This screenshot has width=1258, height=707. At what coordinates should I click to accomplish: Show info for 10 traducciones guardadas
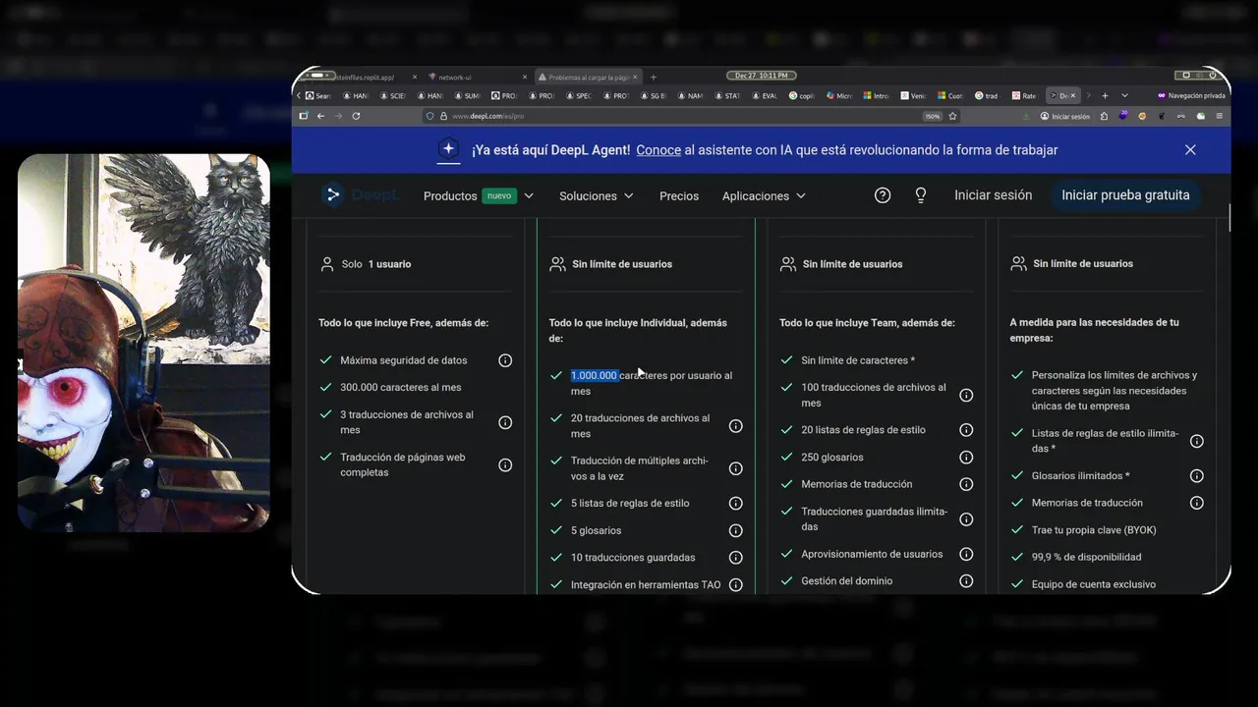735,558
